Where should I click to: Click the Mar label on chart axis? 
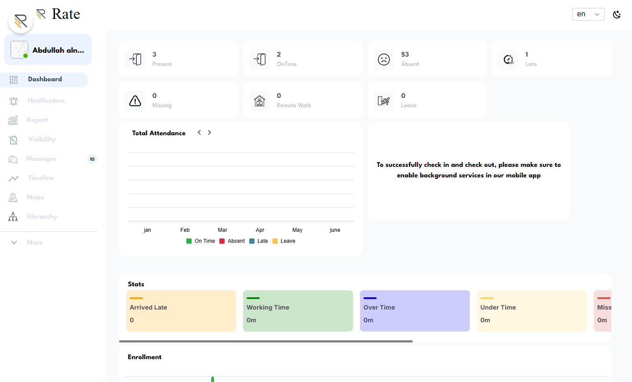click(x=222, y=230)
